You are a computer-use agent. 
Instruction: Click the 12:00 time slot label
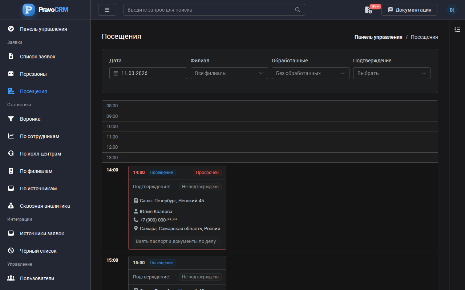(x=112, y=147)
